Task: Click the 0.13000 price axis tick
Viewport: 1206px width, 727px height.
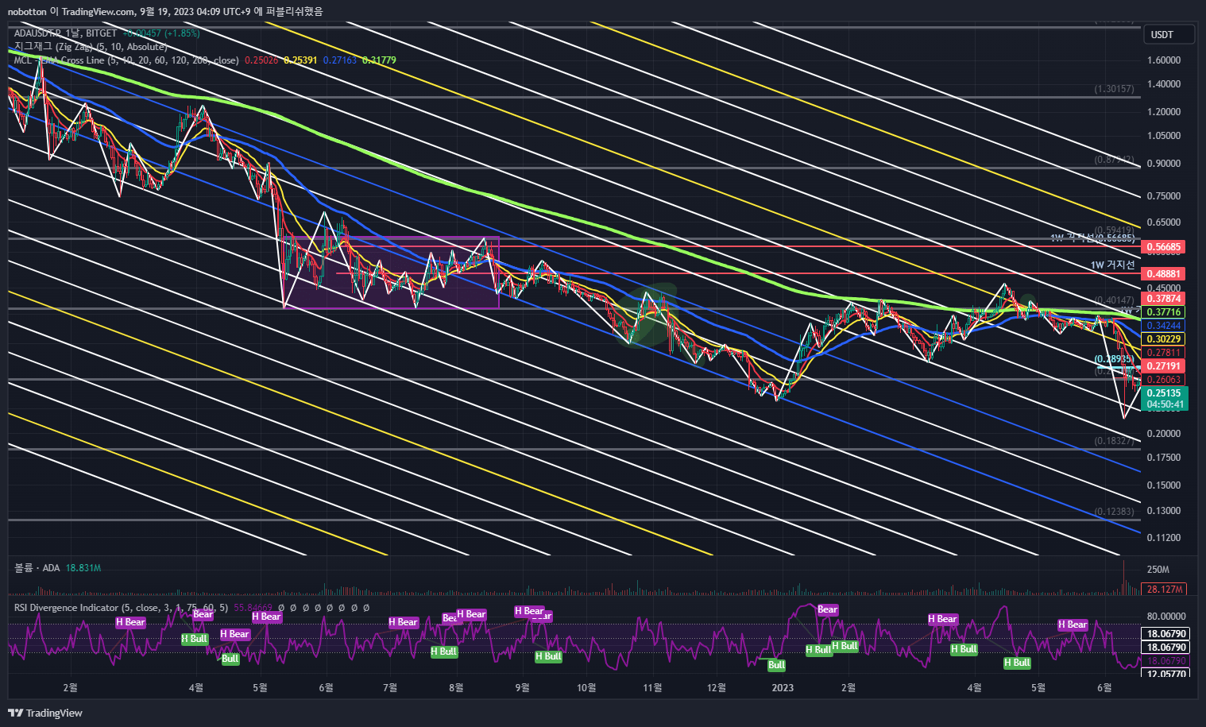Action: pyautogui.click(x=1164, y=511)
